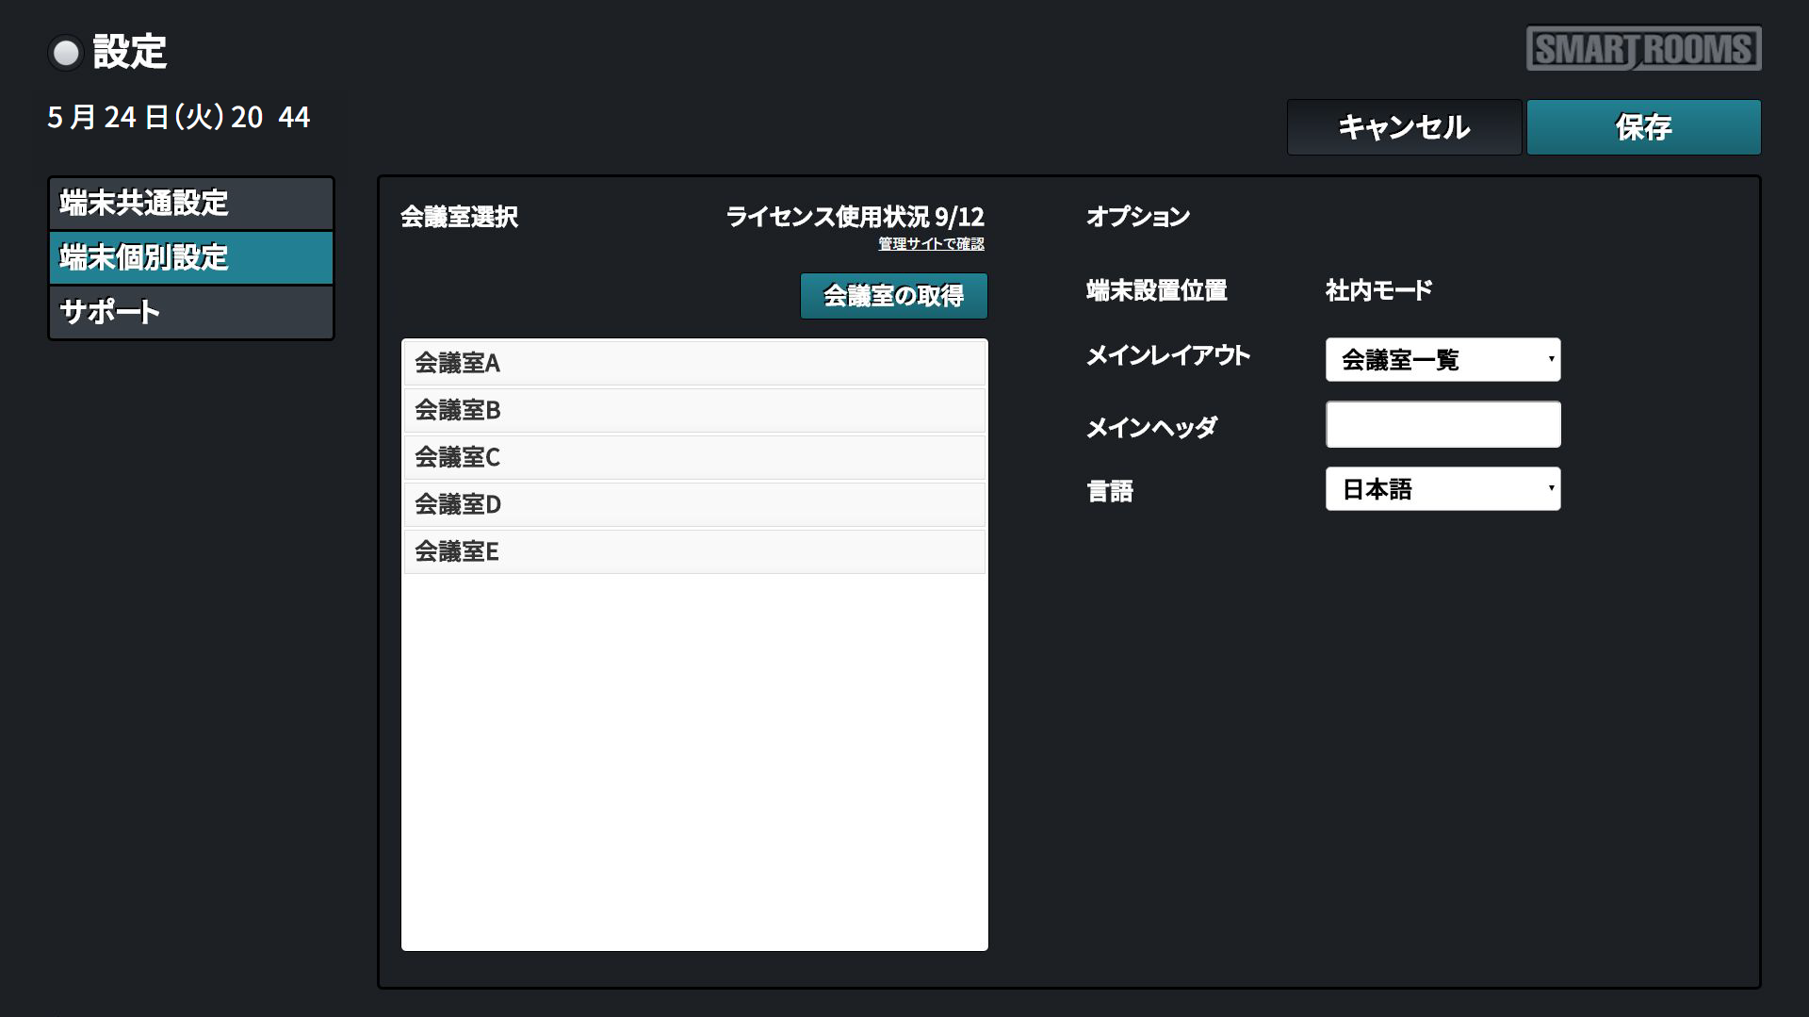Screen dimensions: 1809x1017
Task: Open the 管理サイトで確認 link
Action: 931,244
